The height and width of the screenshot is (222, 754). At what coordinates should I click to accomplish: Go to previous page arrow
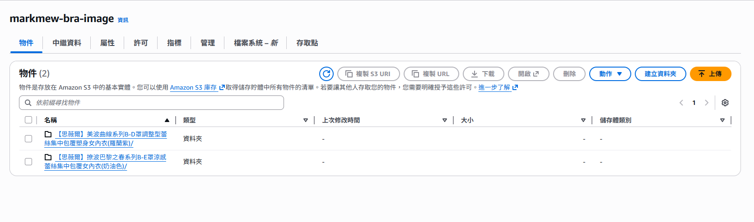tap(681, 103)
